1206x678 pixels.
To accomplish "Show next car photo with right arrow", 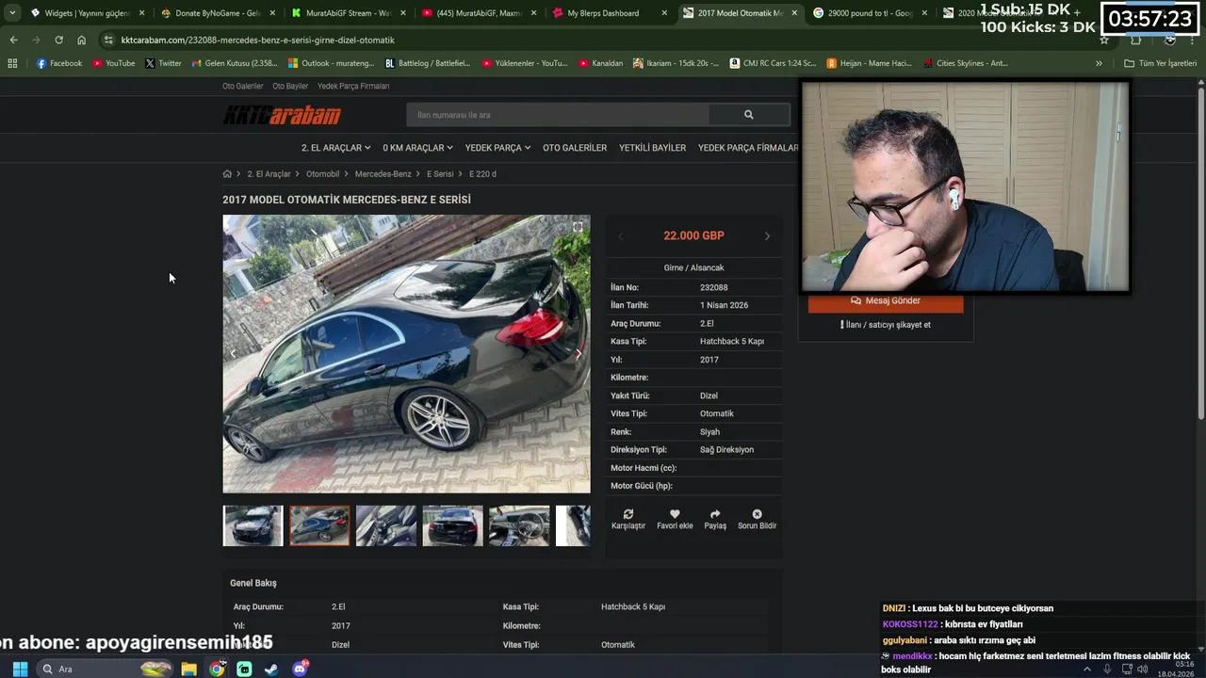I will coord(578,354).
